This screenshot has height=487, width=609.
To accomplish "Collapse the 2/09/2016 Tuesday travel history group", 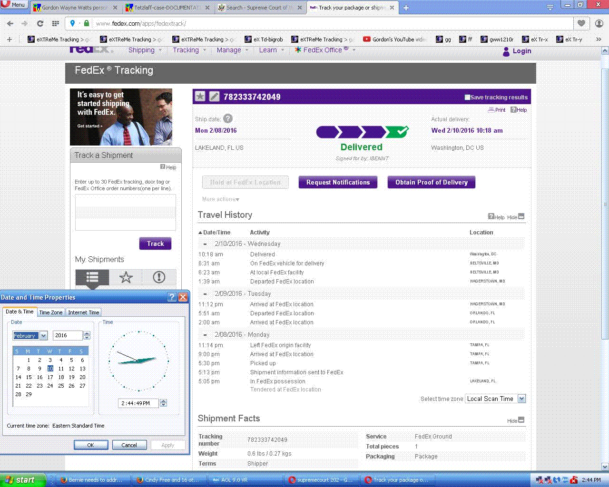I will [x=205, y=294].
